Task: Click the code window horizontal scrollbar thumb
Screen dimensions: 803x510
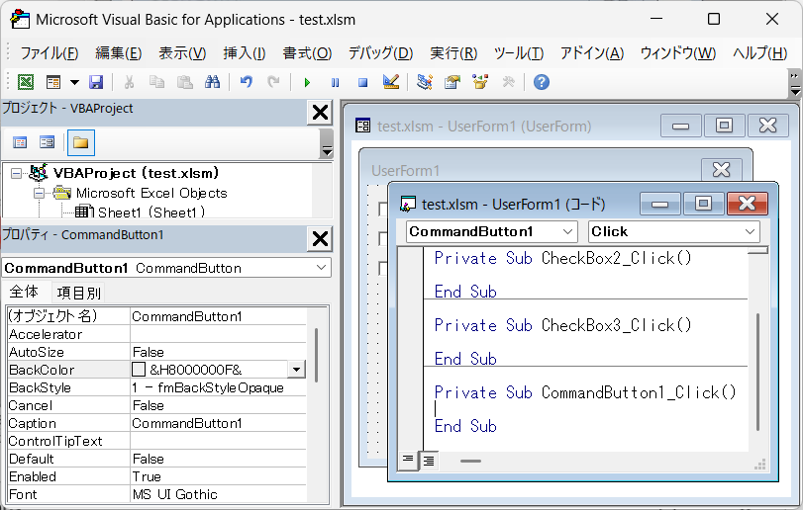Action: point(470,461)
